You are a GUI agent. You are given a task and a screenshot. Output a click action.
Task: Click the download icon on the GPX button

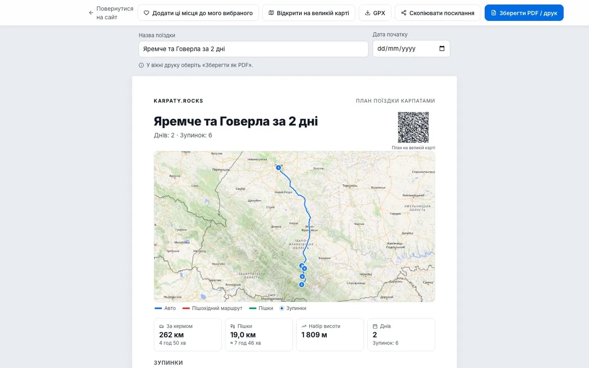pos(368,13)
